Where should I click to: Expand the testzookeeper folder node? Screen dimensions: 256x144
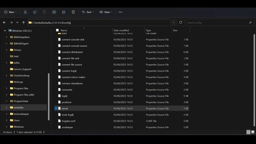click(7, 114)
